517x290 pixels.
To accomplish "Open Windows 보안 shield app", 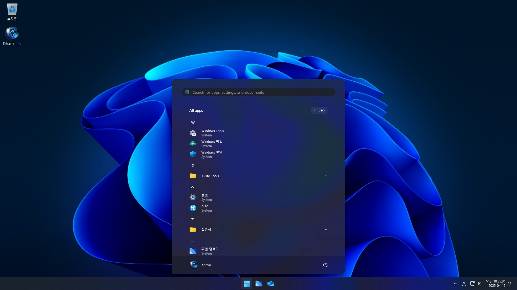I will [x=212, y=154].
